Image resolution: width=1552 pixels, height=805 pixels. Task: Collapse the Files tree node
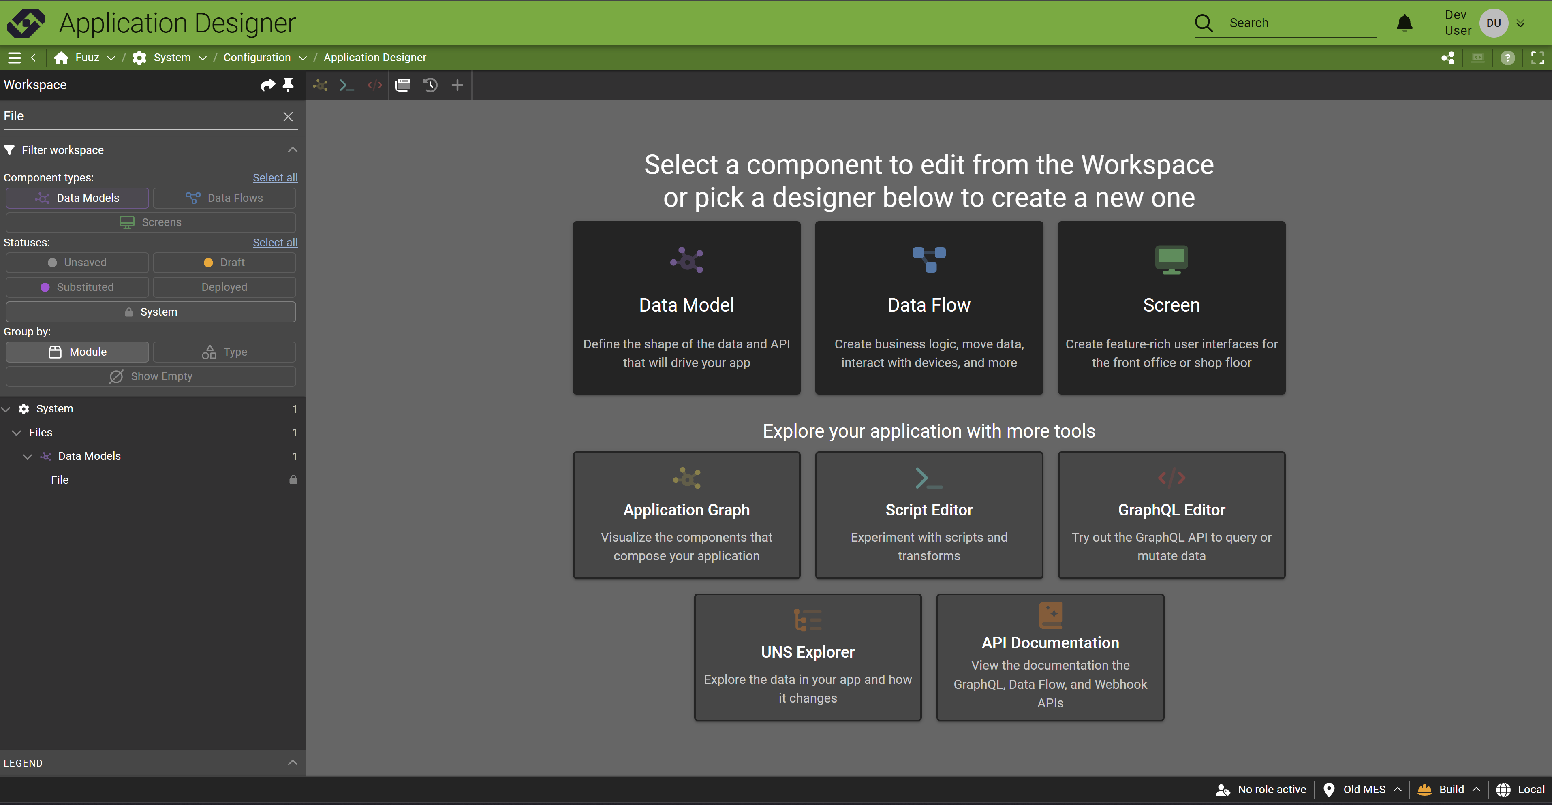(16, 433)
